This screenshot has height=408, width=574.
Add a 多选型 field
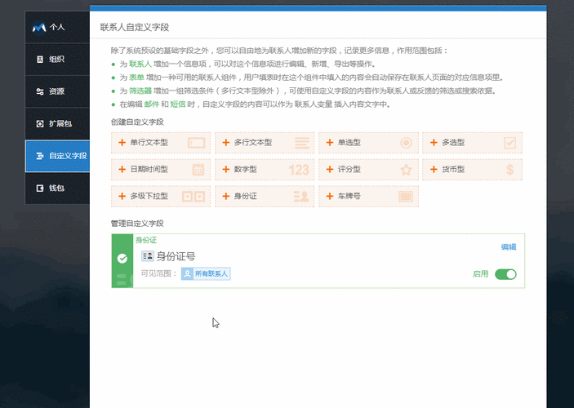tap(472, 143)
